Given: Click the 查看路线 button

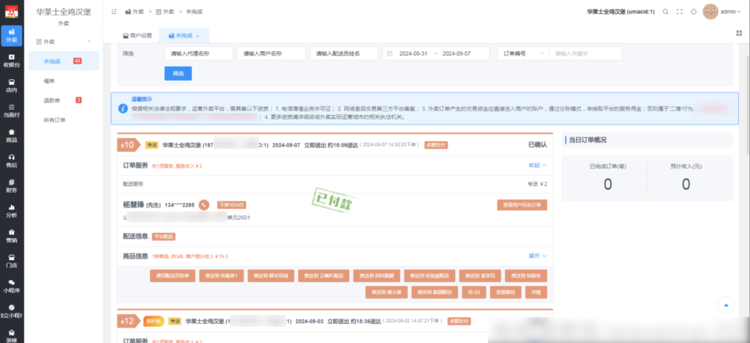Looking at the screenshot, I should (505, 292).
